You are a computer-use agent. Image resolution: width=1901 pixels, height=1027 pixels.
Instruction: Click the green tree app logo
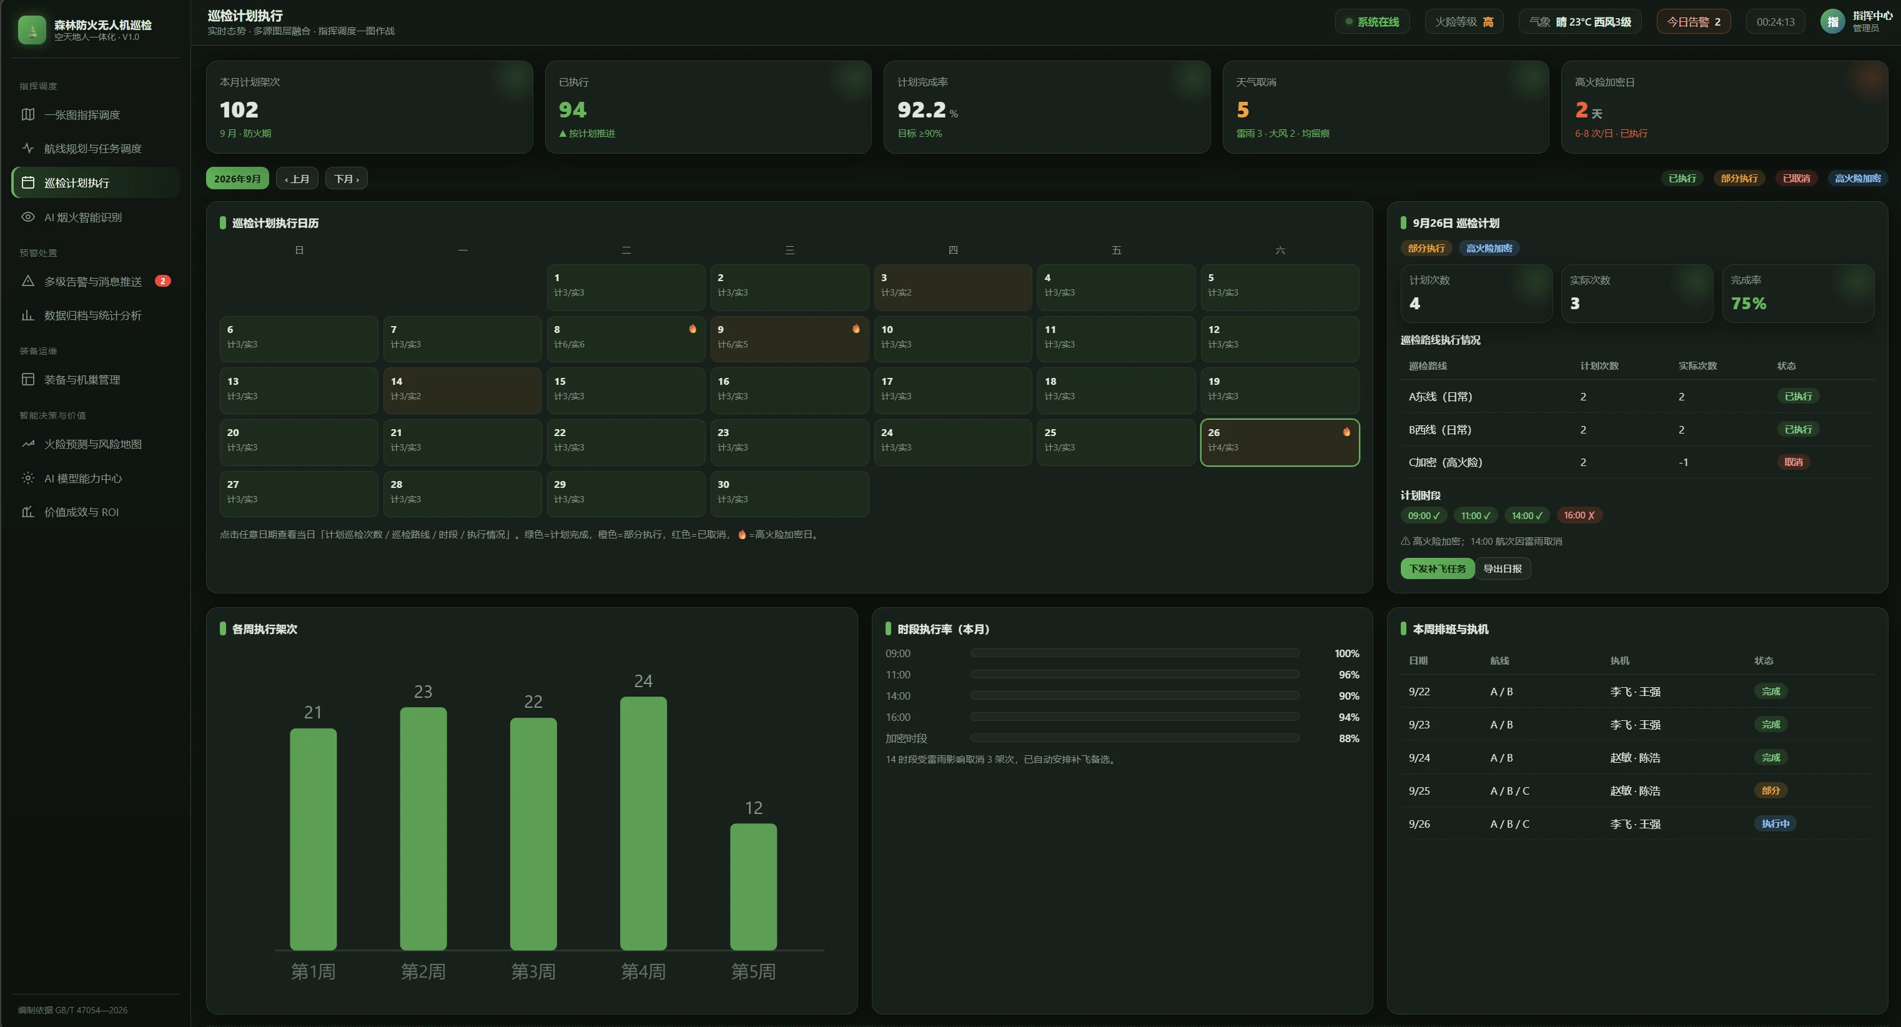(x=32, y=30)
